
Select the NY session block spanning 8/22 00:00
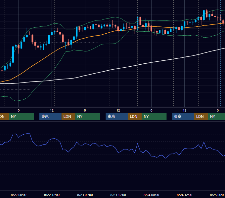pyautogui.click(x=21, y=116)
